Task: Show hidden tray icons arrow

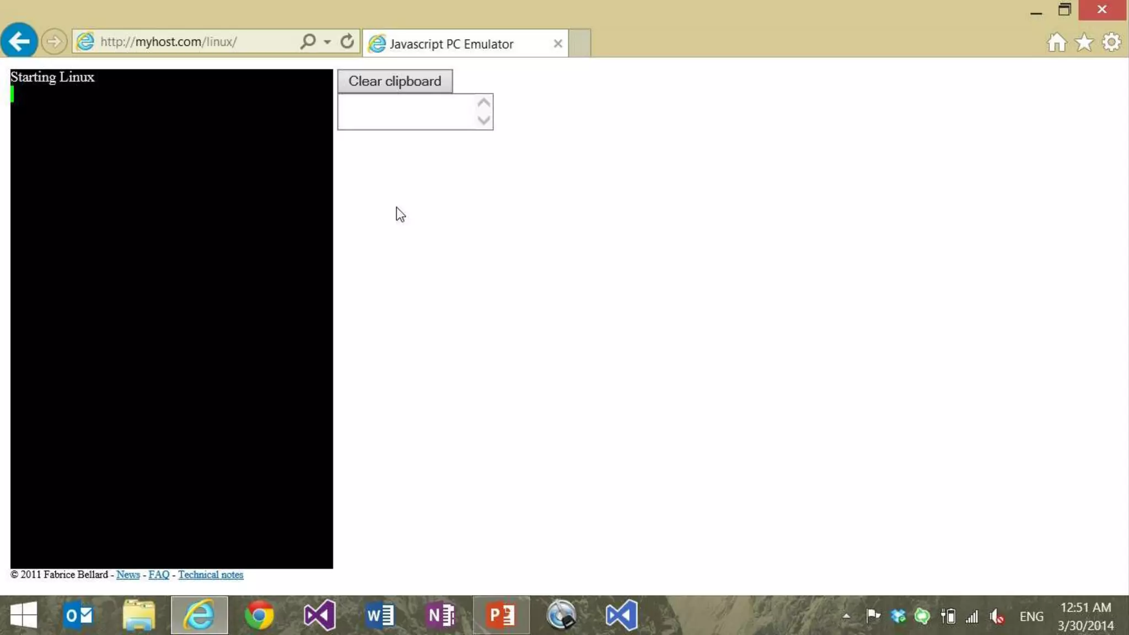Action: 846,616
